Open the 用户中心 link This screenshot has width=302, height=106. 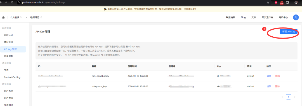[x=283, y=17]
